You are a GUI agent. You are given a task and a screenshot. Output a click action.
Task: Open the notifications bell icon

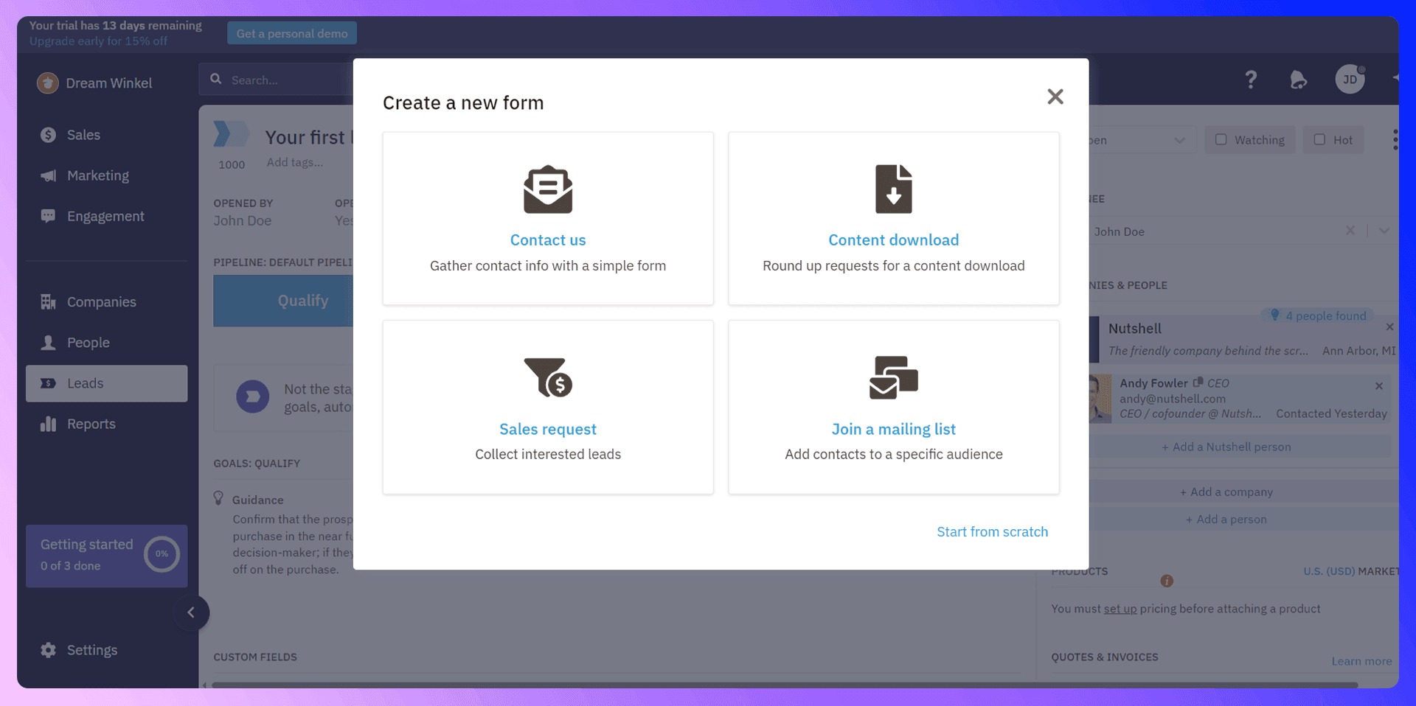(x=1299, y=80)
